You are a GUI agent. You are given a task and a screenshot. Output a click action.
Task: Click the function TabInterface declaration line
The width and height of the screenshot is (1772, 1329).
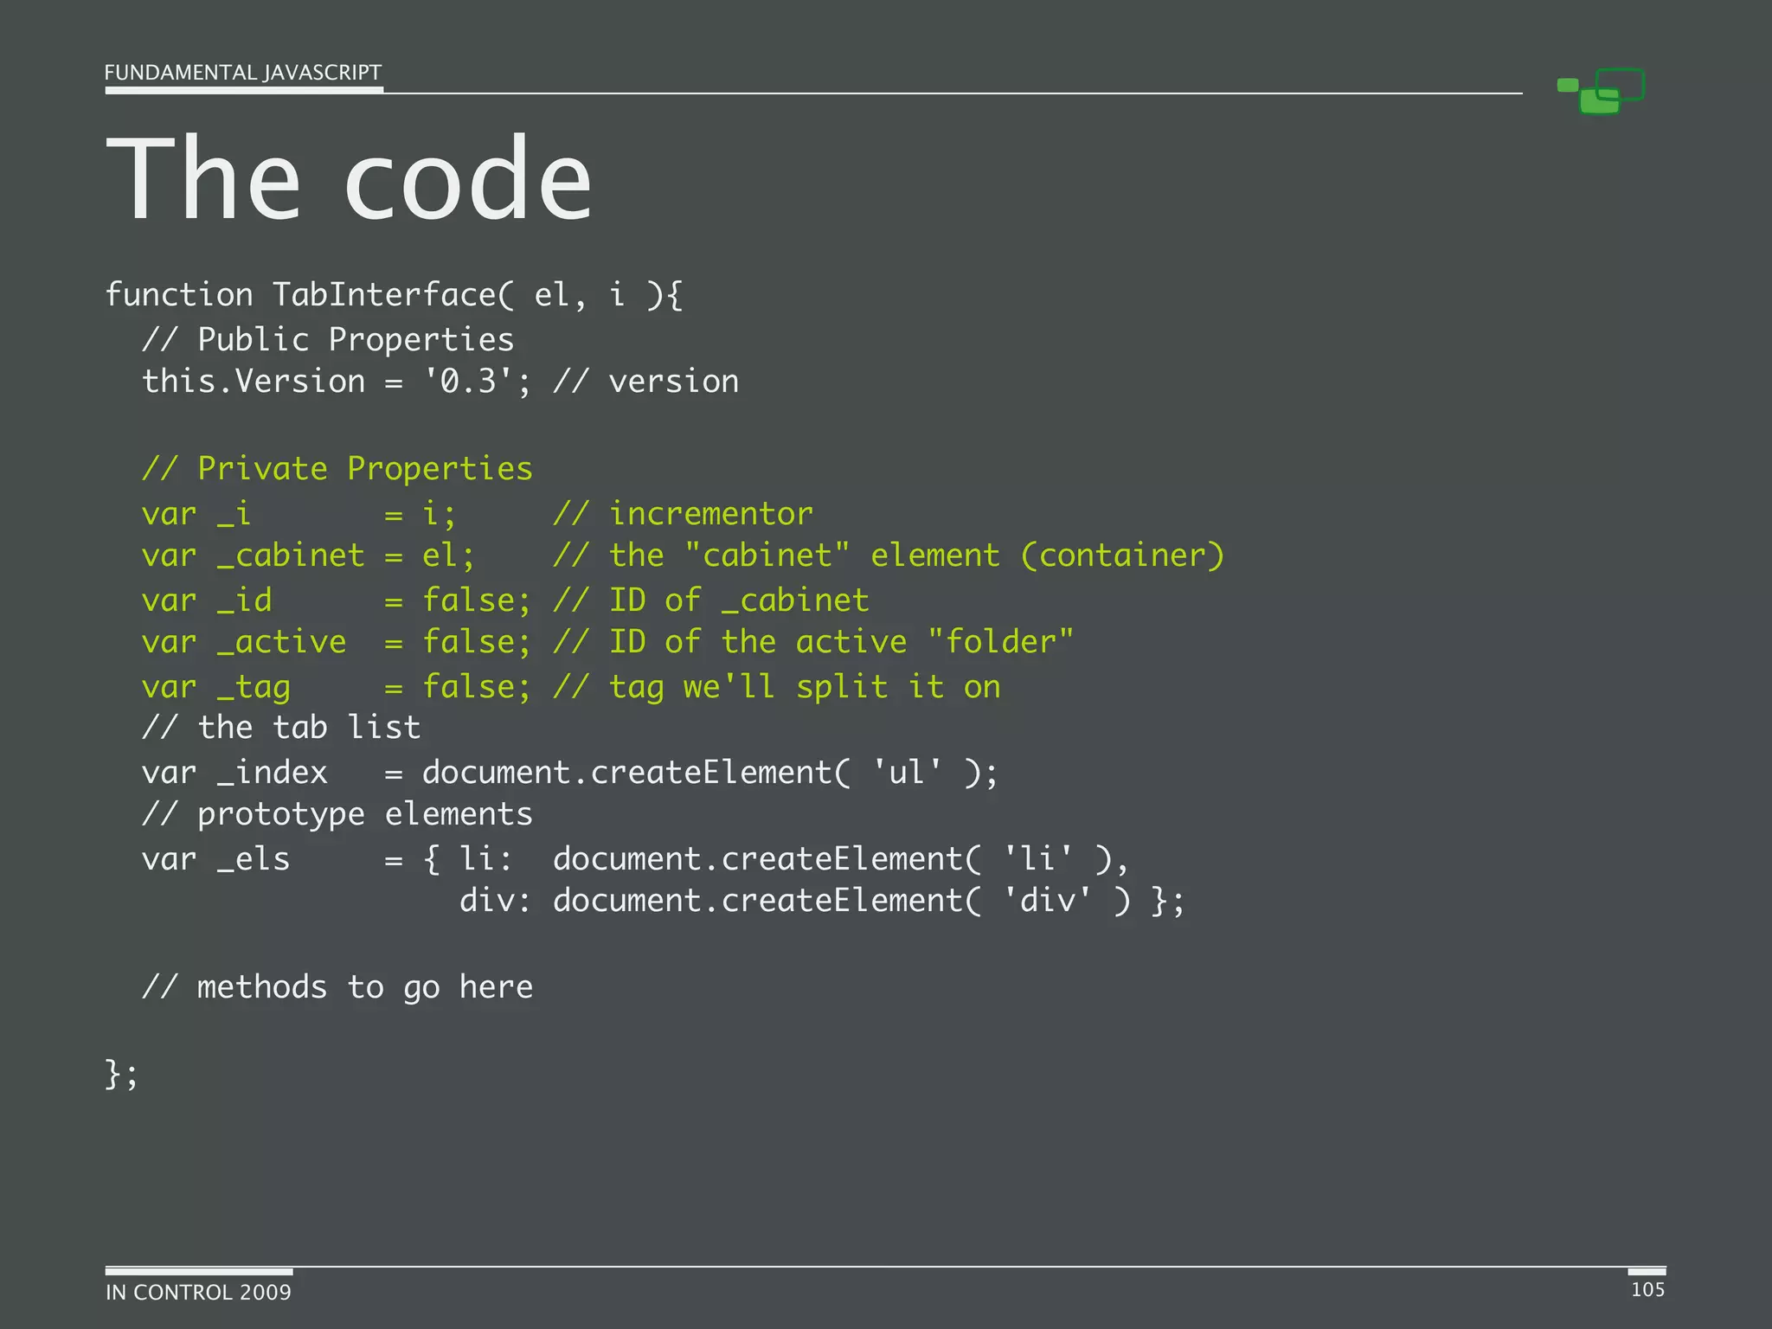click(394, 295)
